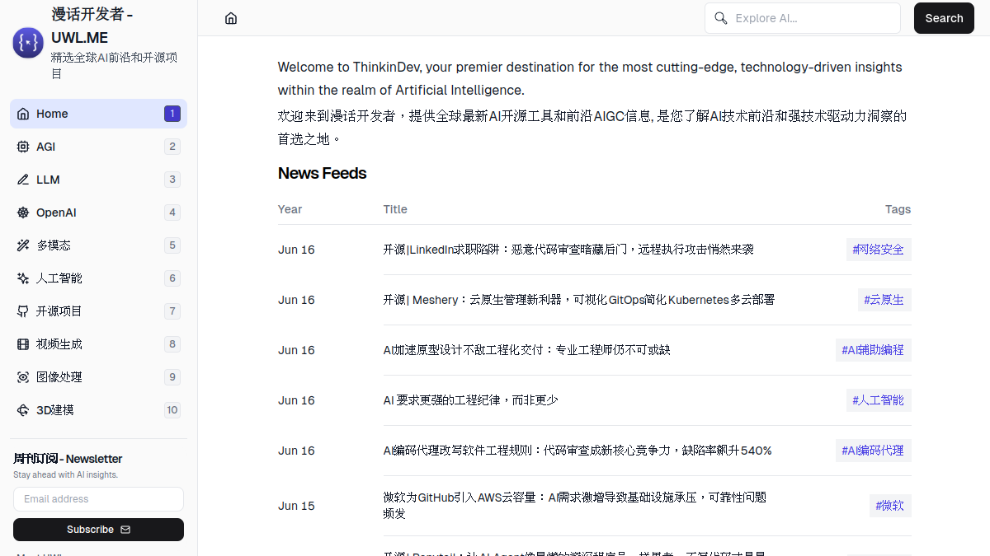Screen dimensions: 990x556
Task: Click the UWL.ME site logo icon
Action: coord(28,43)
